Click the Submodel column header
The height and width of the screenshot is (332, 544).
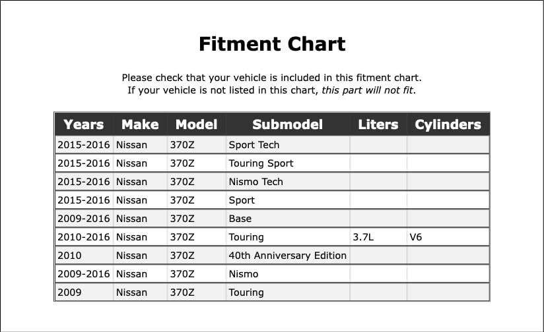(287, 124)
